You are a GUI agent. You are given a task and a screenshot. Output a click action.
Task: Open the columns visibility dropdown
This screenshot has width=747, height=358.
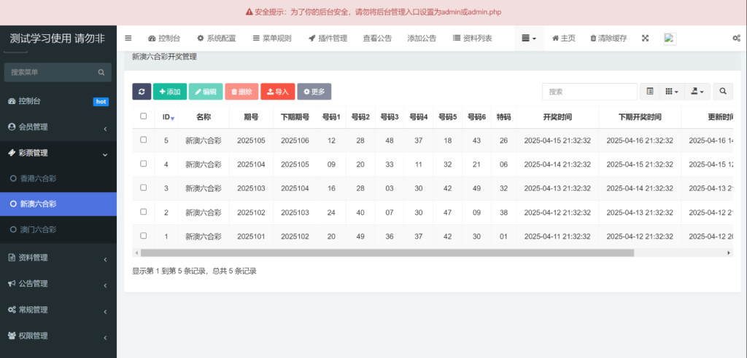(672, 91)
